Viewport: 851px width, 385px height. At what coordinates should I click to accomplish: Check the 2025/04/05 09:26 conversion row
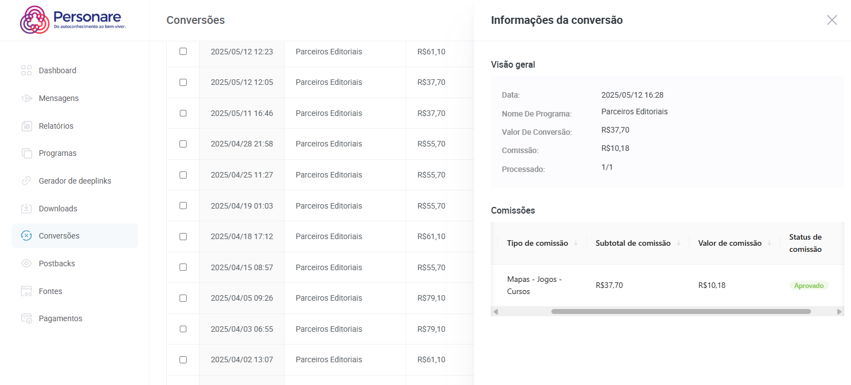[x=183, y=298]
